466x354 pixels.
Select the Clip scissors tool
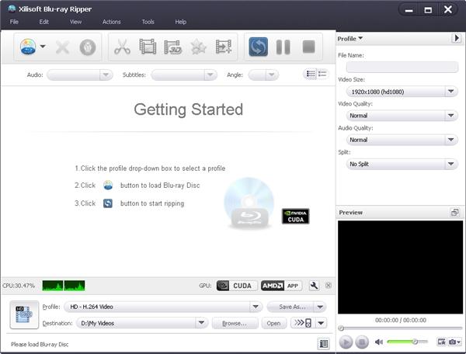tap(122, 47)
